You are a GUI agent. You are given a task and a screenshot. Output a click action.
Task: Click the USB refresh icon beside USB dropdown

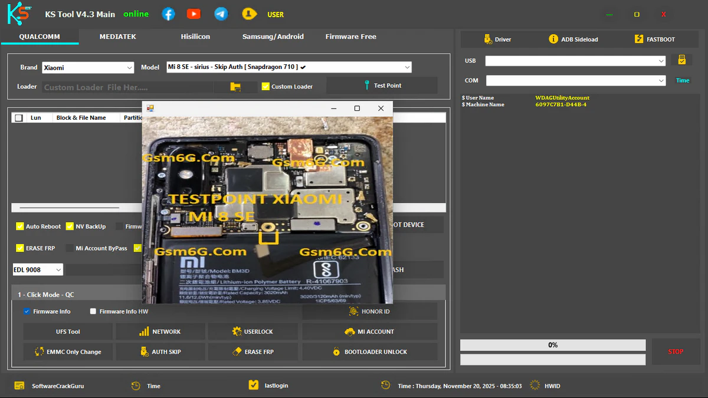[681, 60]
